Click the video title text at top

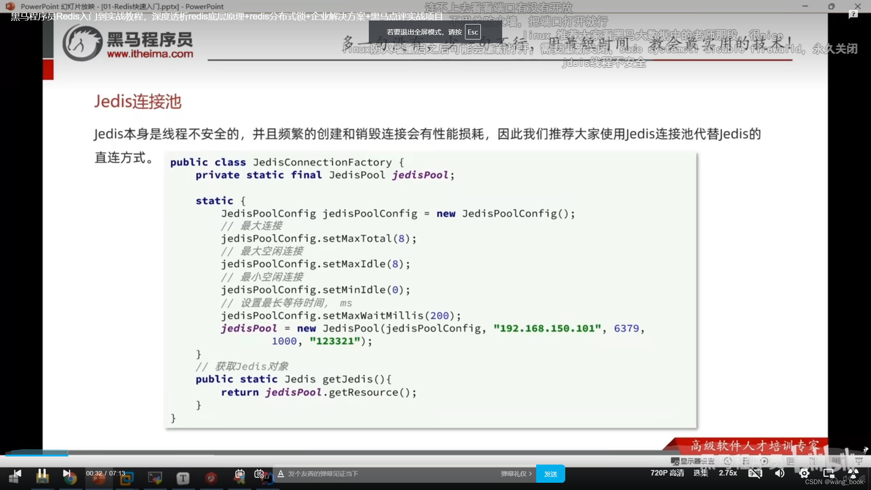[x=227, y=17]
